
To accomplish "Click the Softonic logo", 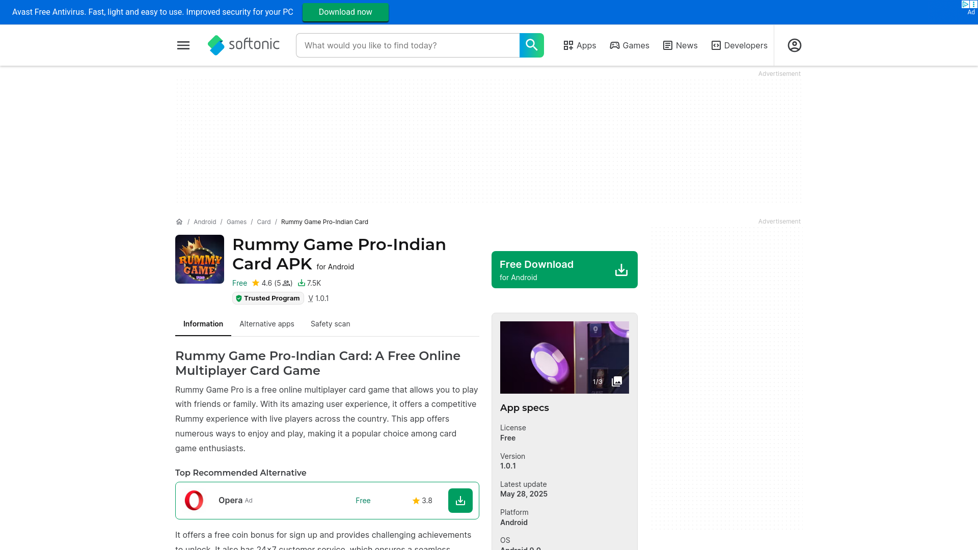I will [243, 45].
